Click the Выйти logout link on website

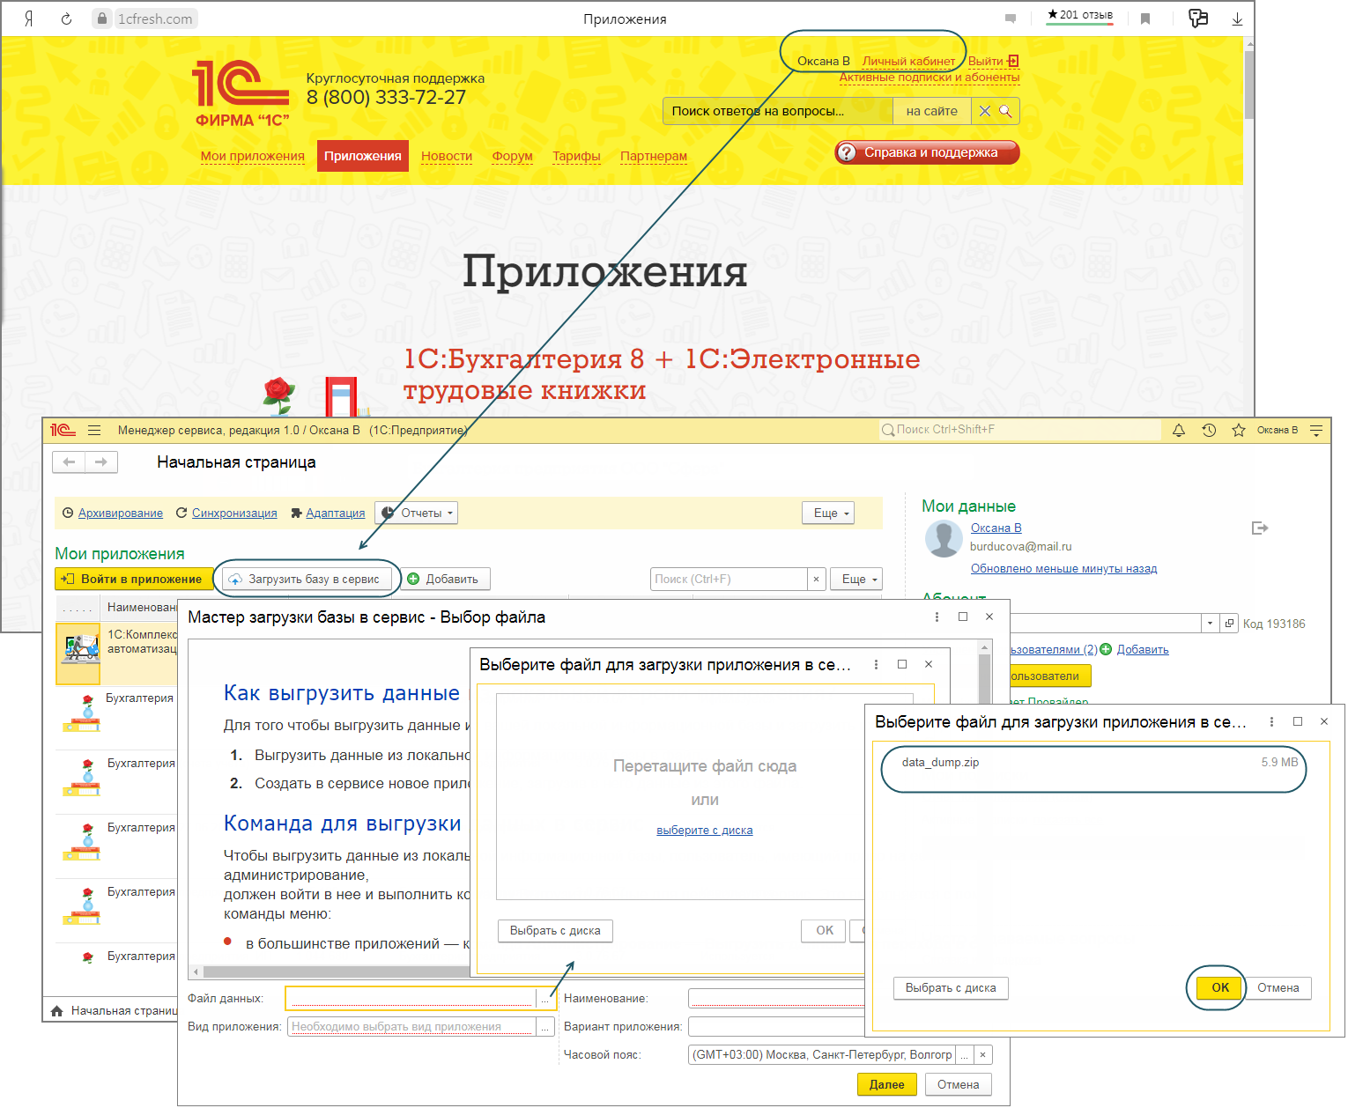pyautogui.click(x=993, y=61)
